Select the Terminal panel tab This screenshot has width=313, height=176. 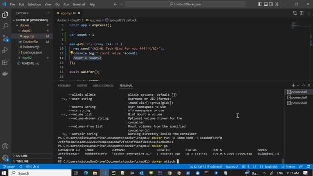tap(126, 86)
